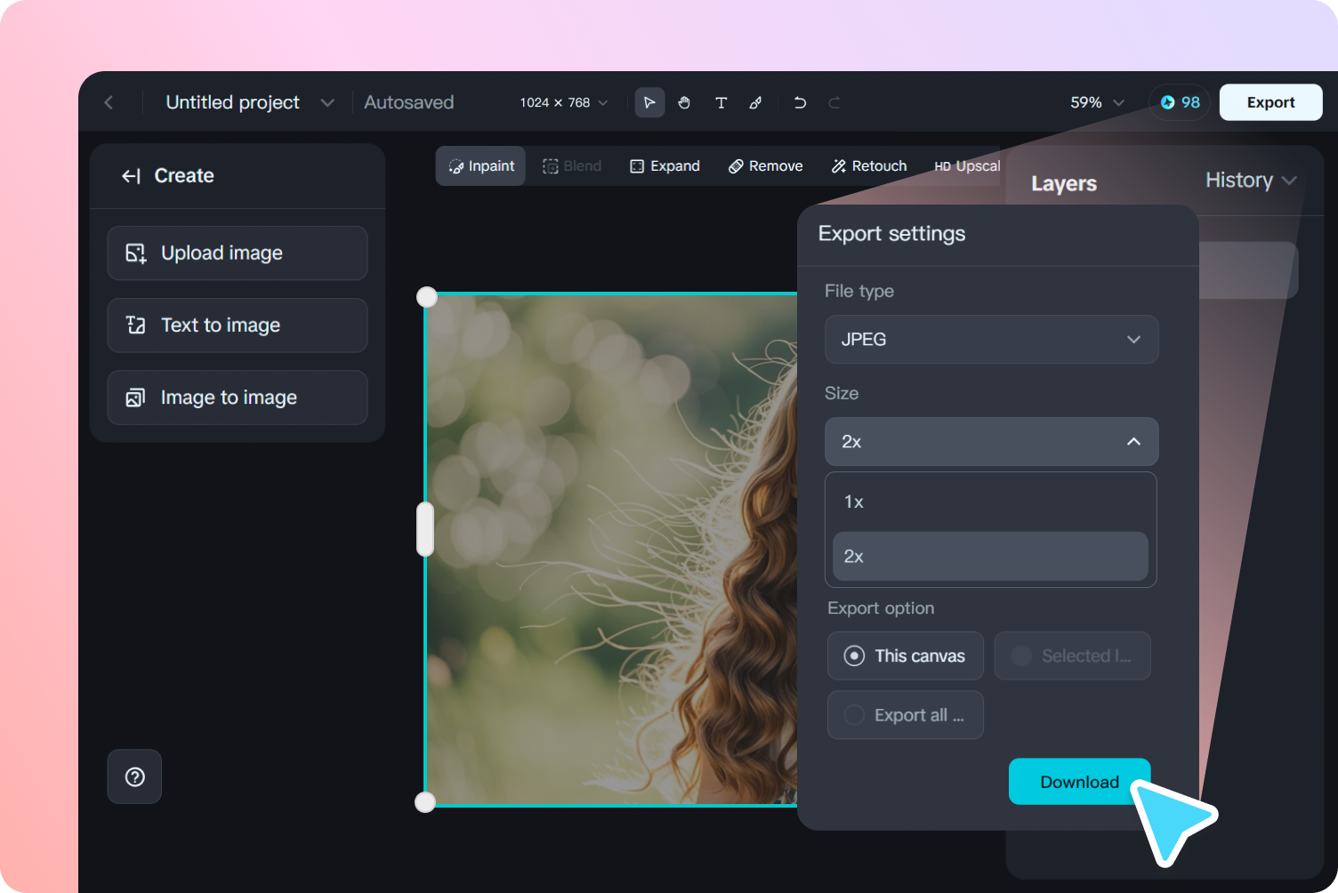The image size is (1338, 893).
Task: Select the This canvas export option
Action: (905, 656)
